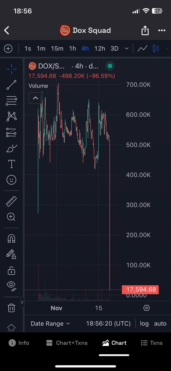
Task: Toggle hide all drawings eye icon
Action: coord(11,286)
